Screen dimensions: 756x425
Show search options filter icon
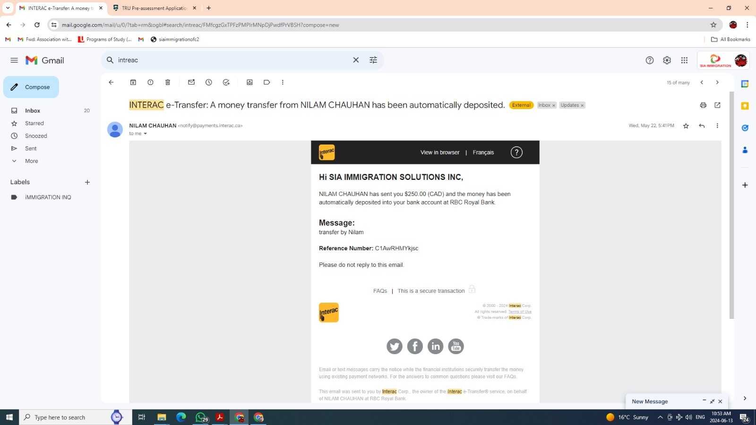373,60
